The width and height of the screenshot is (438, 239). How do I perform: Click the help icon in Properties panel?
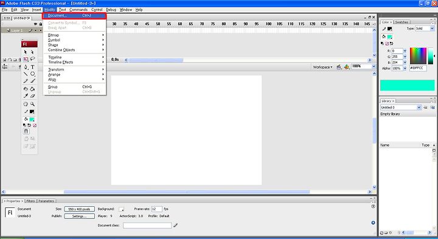point(373,206)
